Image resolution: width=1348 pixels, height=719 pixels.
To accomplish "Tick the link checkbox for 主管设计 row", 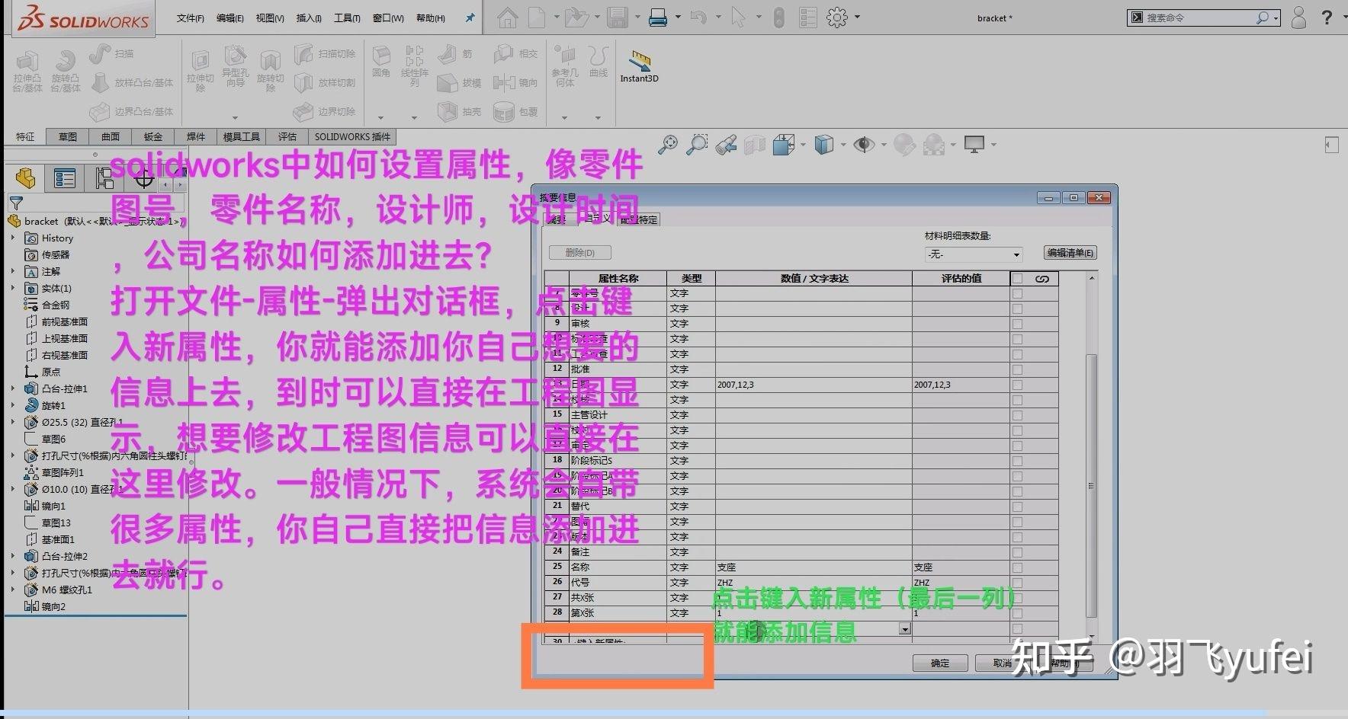I will click(x=1017, y=415).
